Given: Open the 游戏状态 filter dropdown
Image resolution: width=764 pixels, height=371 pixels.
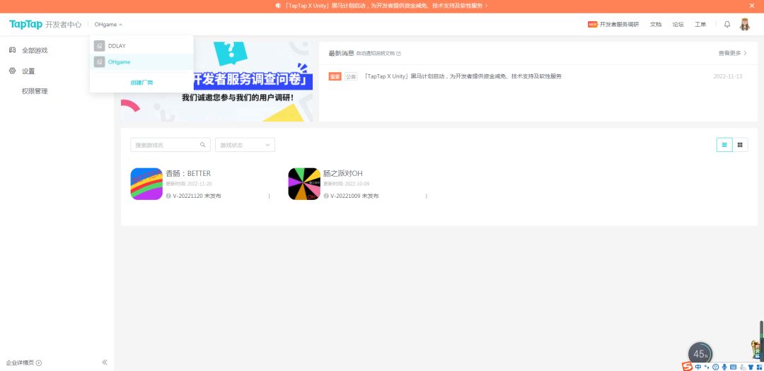Looking at the screenshot, I should click(x=245, y=145).
